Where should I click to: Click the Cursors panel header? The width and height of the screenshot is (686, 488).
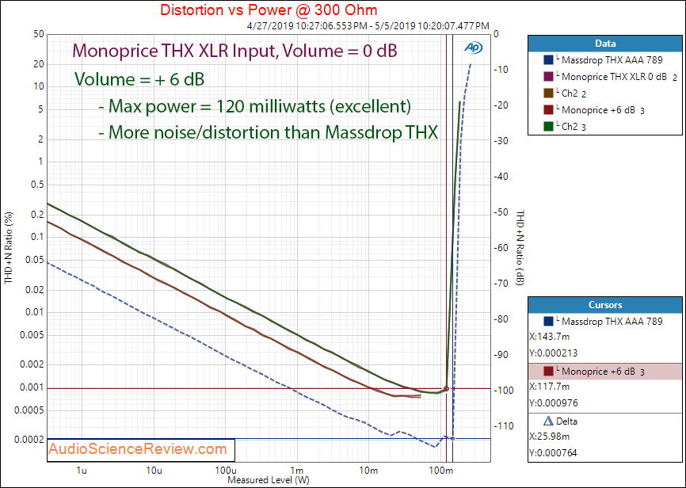click(605, 305)
